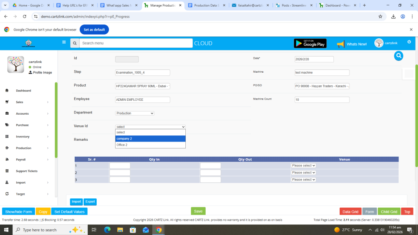418x235 pixels.
Task: Choose Office 2 in the Venue Id dropdown
Action: point(150,145)
